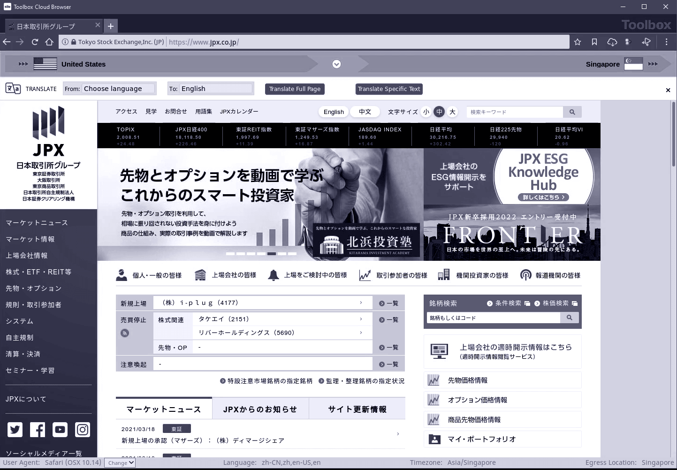Click 機関投資家の皆様 icon
The width and height of the screenshot is (677, 470).
(x=444, y=275)
